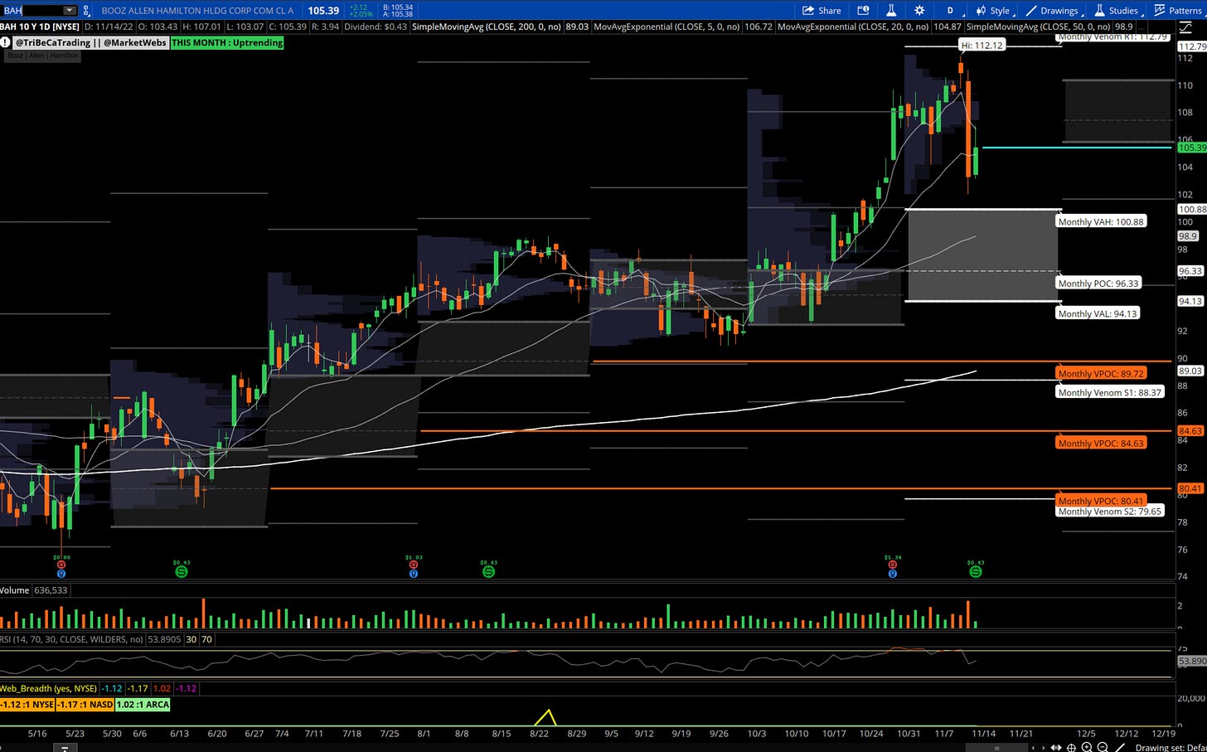Click the blue earnings marker near 10/31
The width and height of the screenshot is (1207, 752).
[x=892, y=573]
